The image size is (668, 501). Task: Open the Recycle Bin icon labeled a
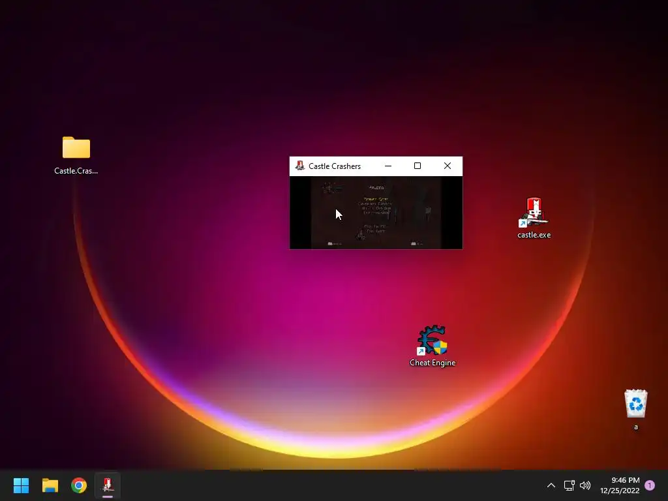(x=635, y=410)
